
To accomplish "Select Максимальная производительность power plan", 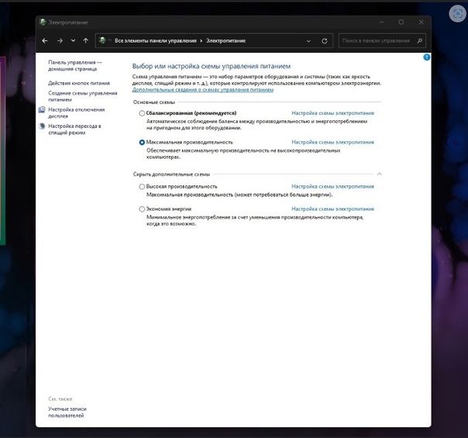I will click(x=142, y=143).
